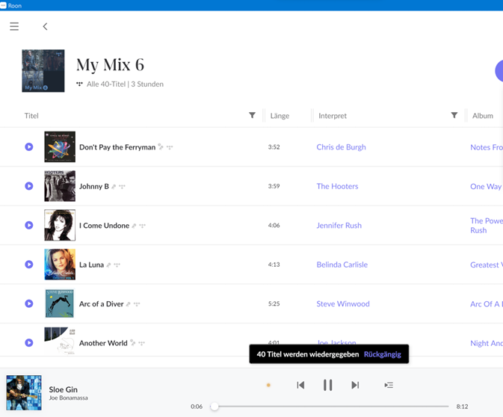This screenshot has width=503, height=417.
Task: Open artist Jennifer Rush
Action: click(x=339, y=226)
